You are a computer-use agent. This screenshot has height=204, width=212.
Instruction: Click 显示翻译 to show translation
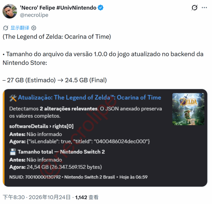(20, 28)
